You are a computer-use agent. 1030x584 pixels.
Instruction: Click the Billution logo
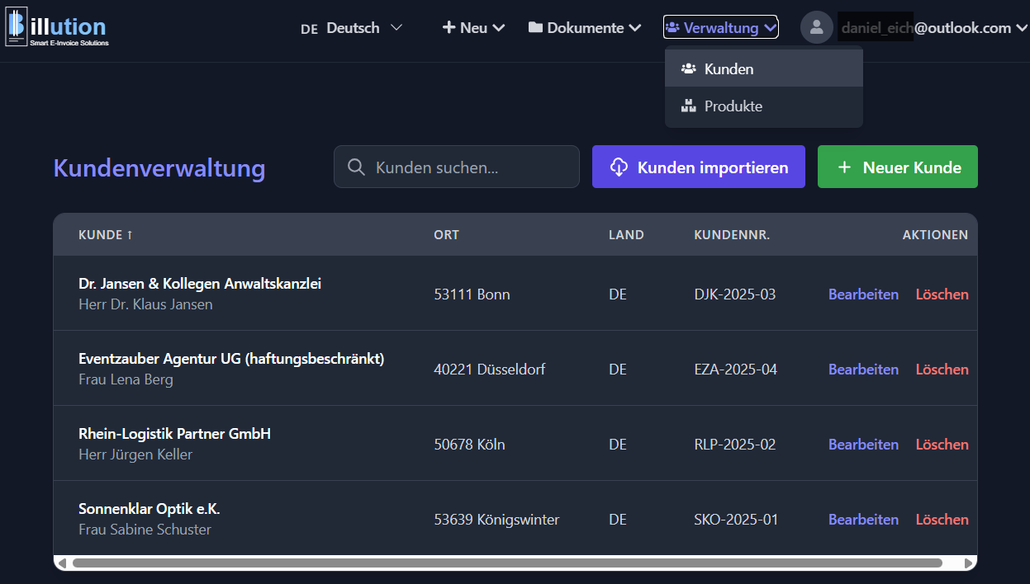coord(57,26)
